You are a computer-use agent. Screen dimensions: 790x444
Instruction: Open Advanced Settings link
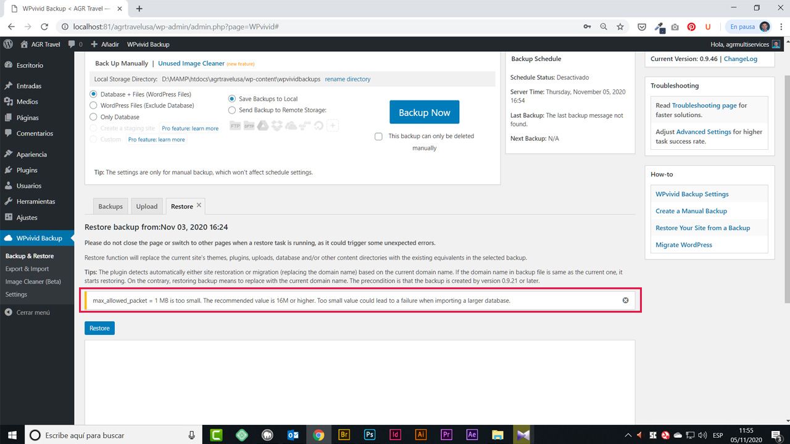(x=704, y=132)
